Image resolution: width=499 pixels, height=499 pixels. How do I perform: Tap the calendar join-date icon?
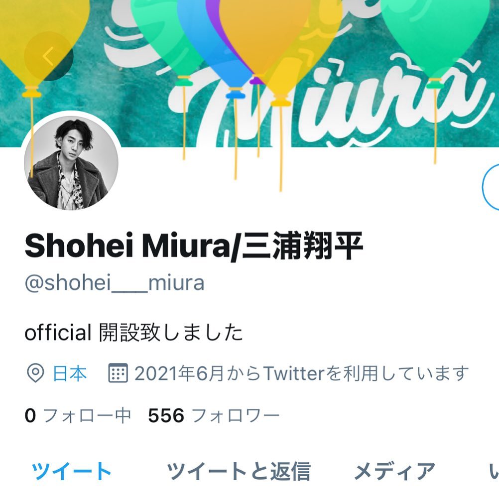point(118,373)
